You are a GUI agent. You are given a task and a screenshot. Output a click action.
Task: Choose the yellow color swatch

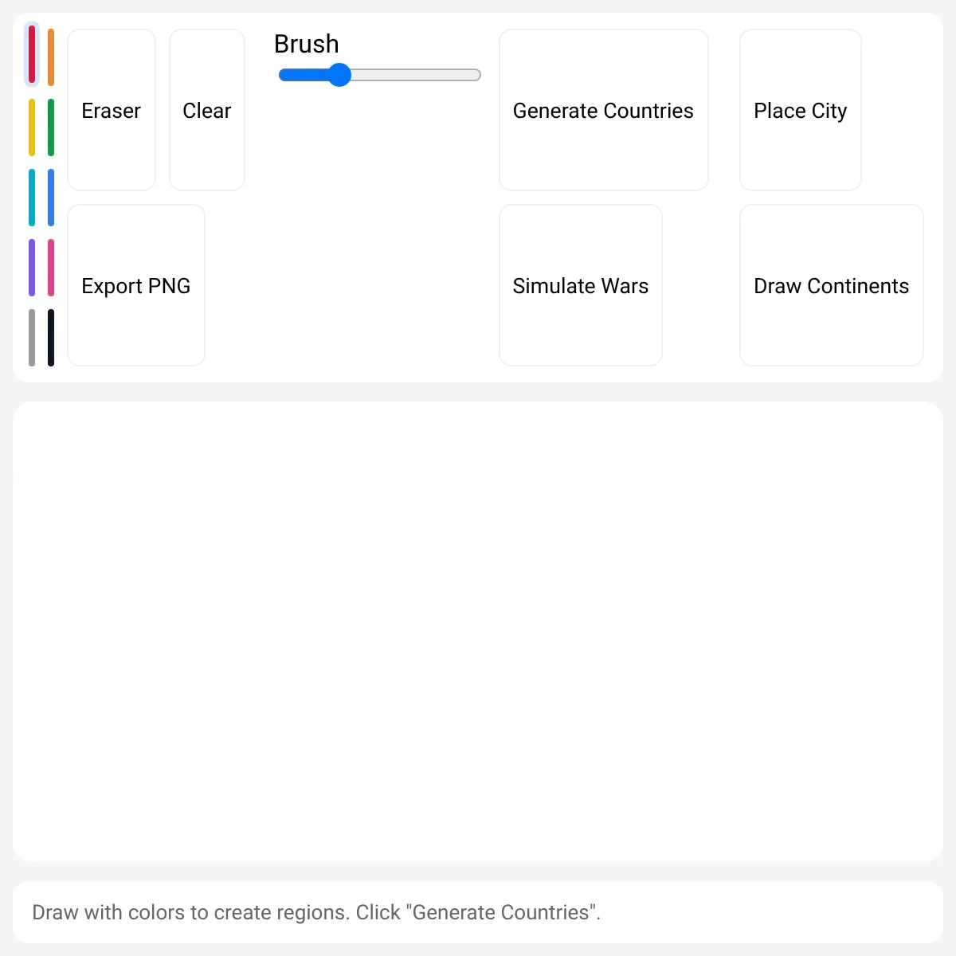coord(32,127)
